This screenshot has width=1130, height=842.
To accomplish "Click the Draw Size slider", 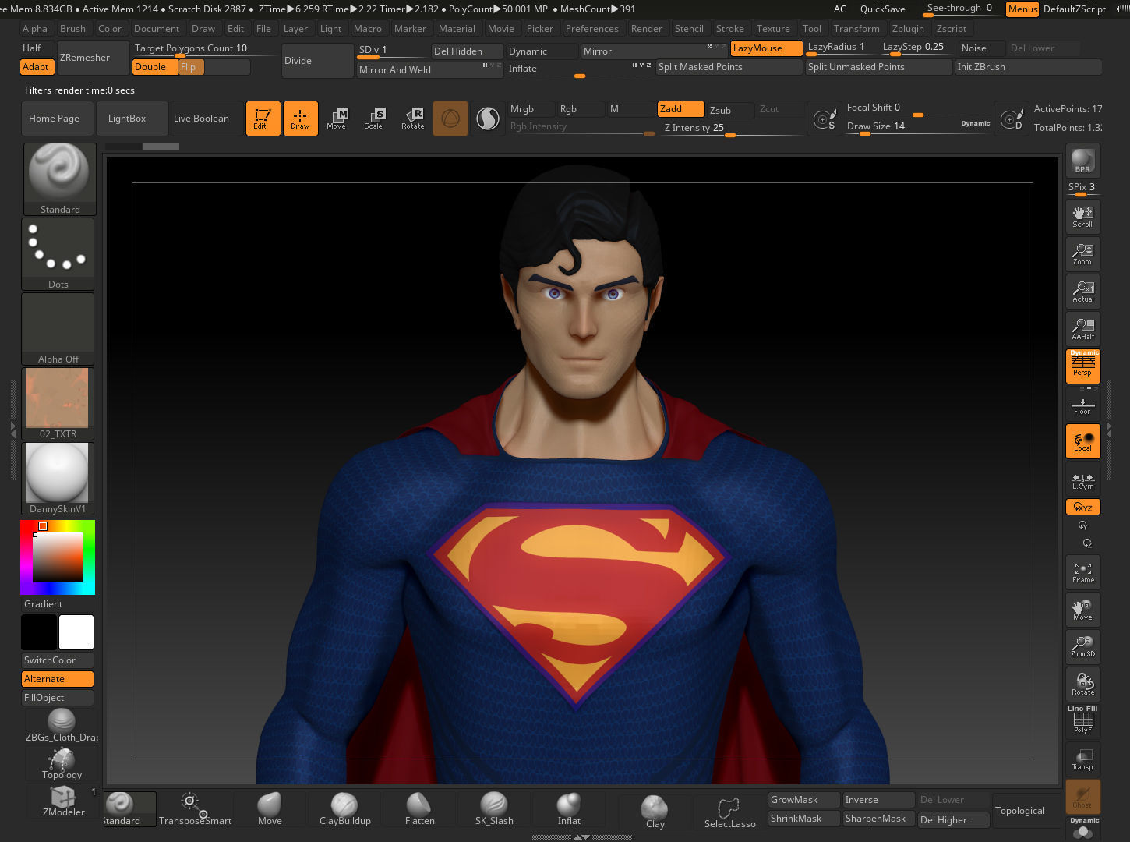I will [918, 126].
